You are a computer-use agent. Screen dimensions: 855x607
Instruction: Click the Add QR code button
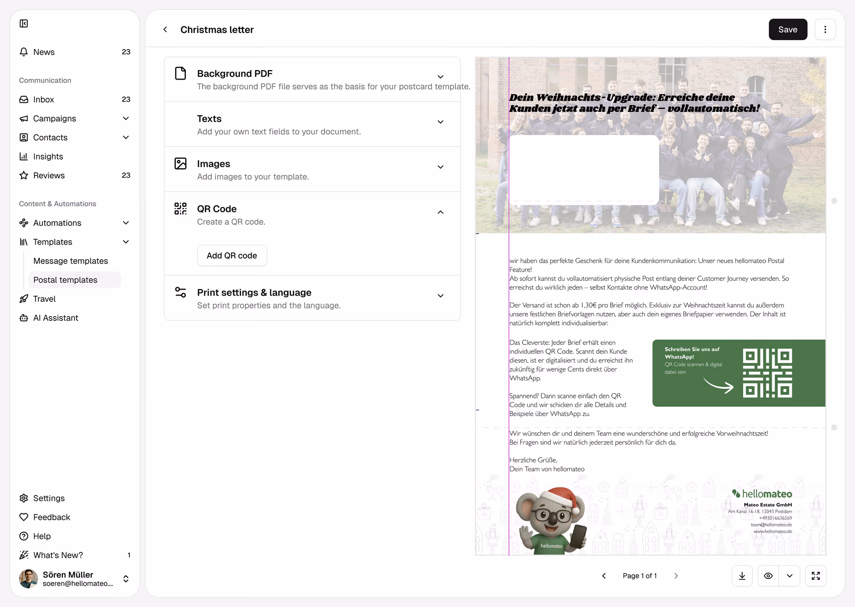pos(232,256)
